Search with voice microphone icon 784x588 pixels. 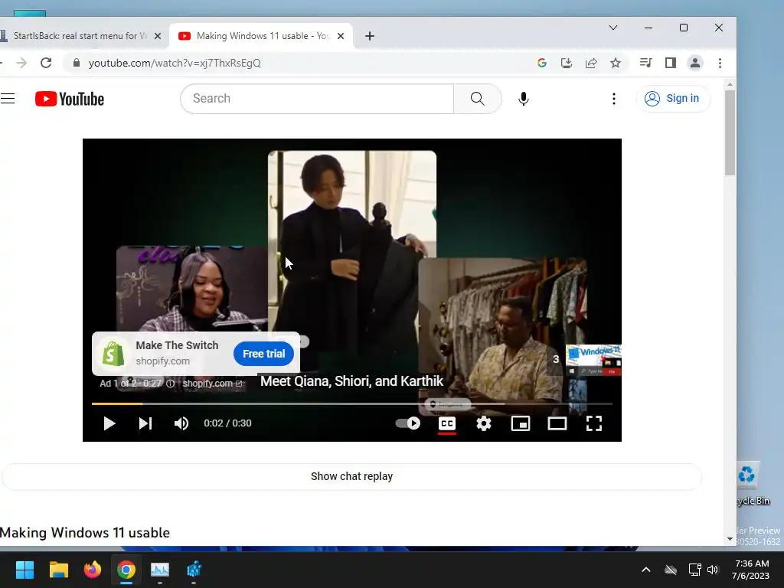coord(524,99)
